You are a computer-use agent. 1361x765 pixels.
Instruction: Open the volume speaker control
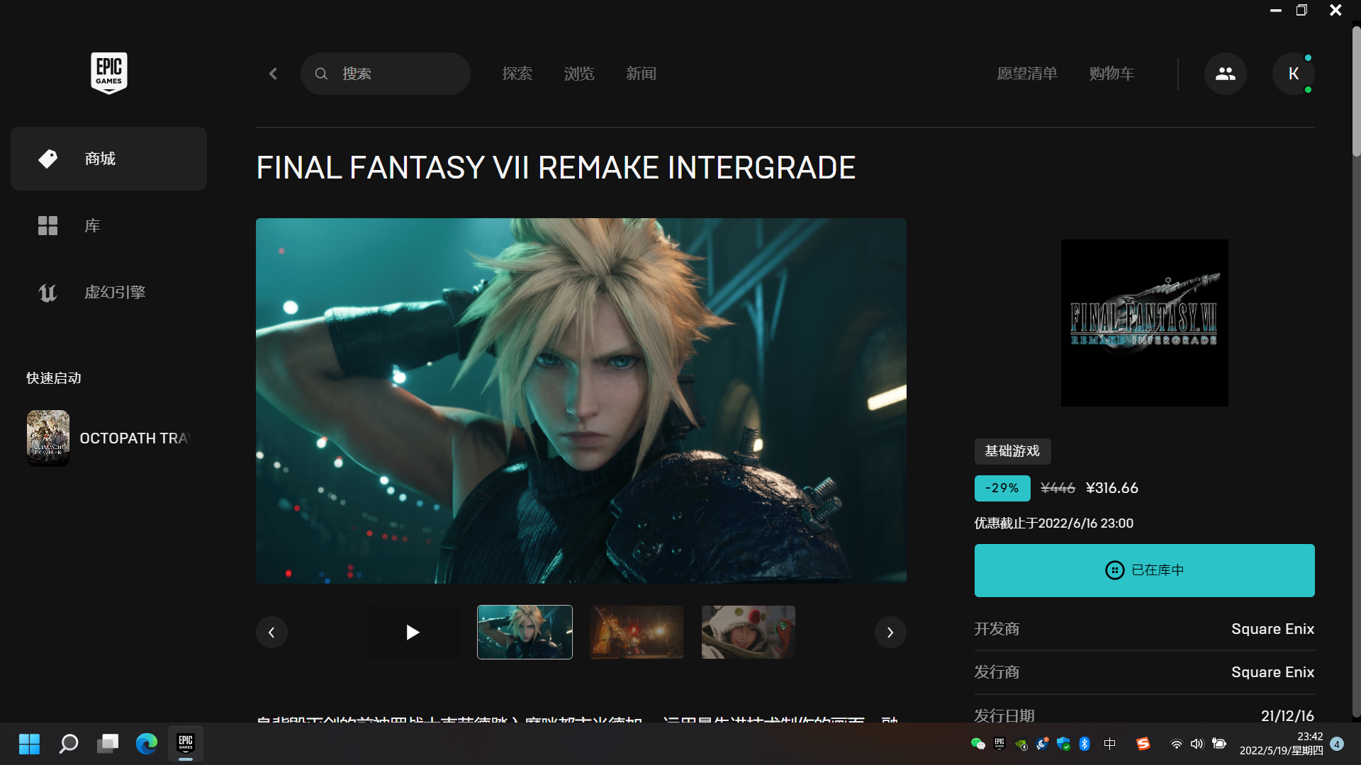click(1197, 744)
